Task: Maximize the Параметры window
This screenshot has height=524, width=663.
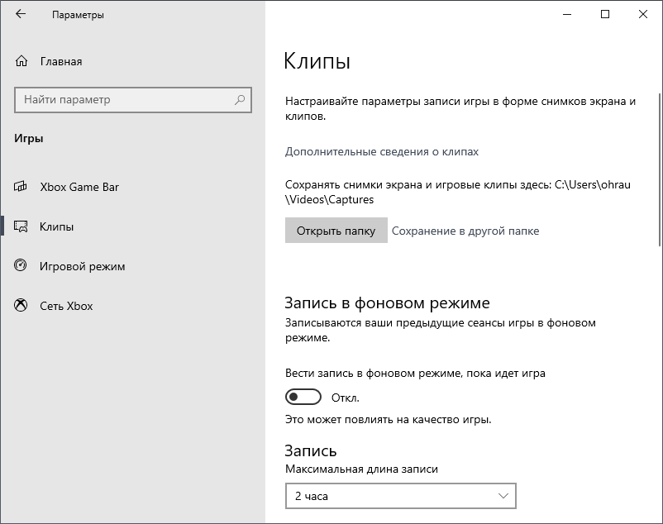Action: point(605,14)
